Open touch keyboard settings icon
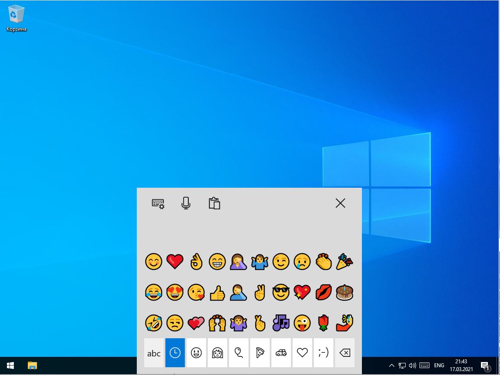This screenshot has height=375, width=500. (158, 203)
